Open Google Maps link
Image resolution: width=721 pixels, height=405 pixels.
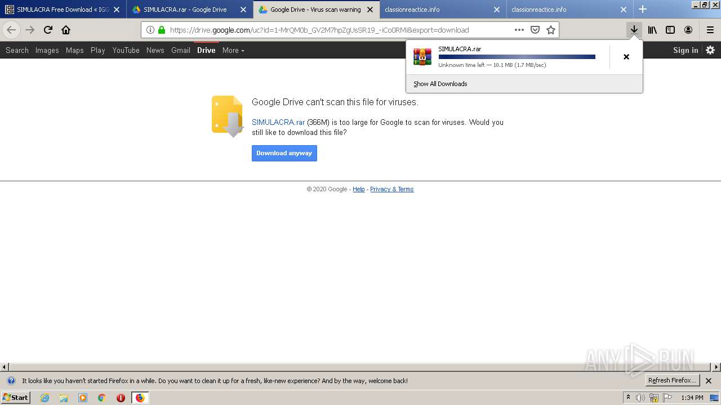[74, 50]
